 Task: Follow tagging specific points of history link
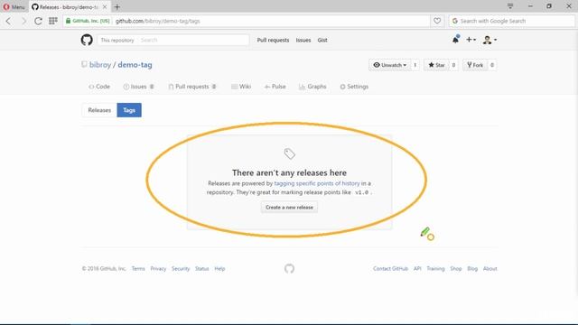(317, 183)
